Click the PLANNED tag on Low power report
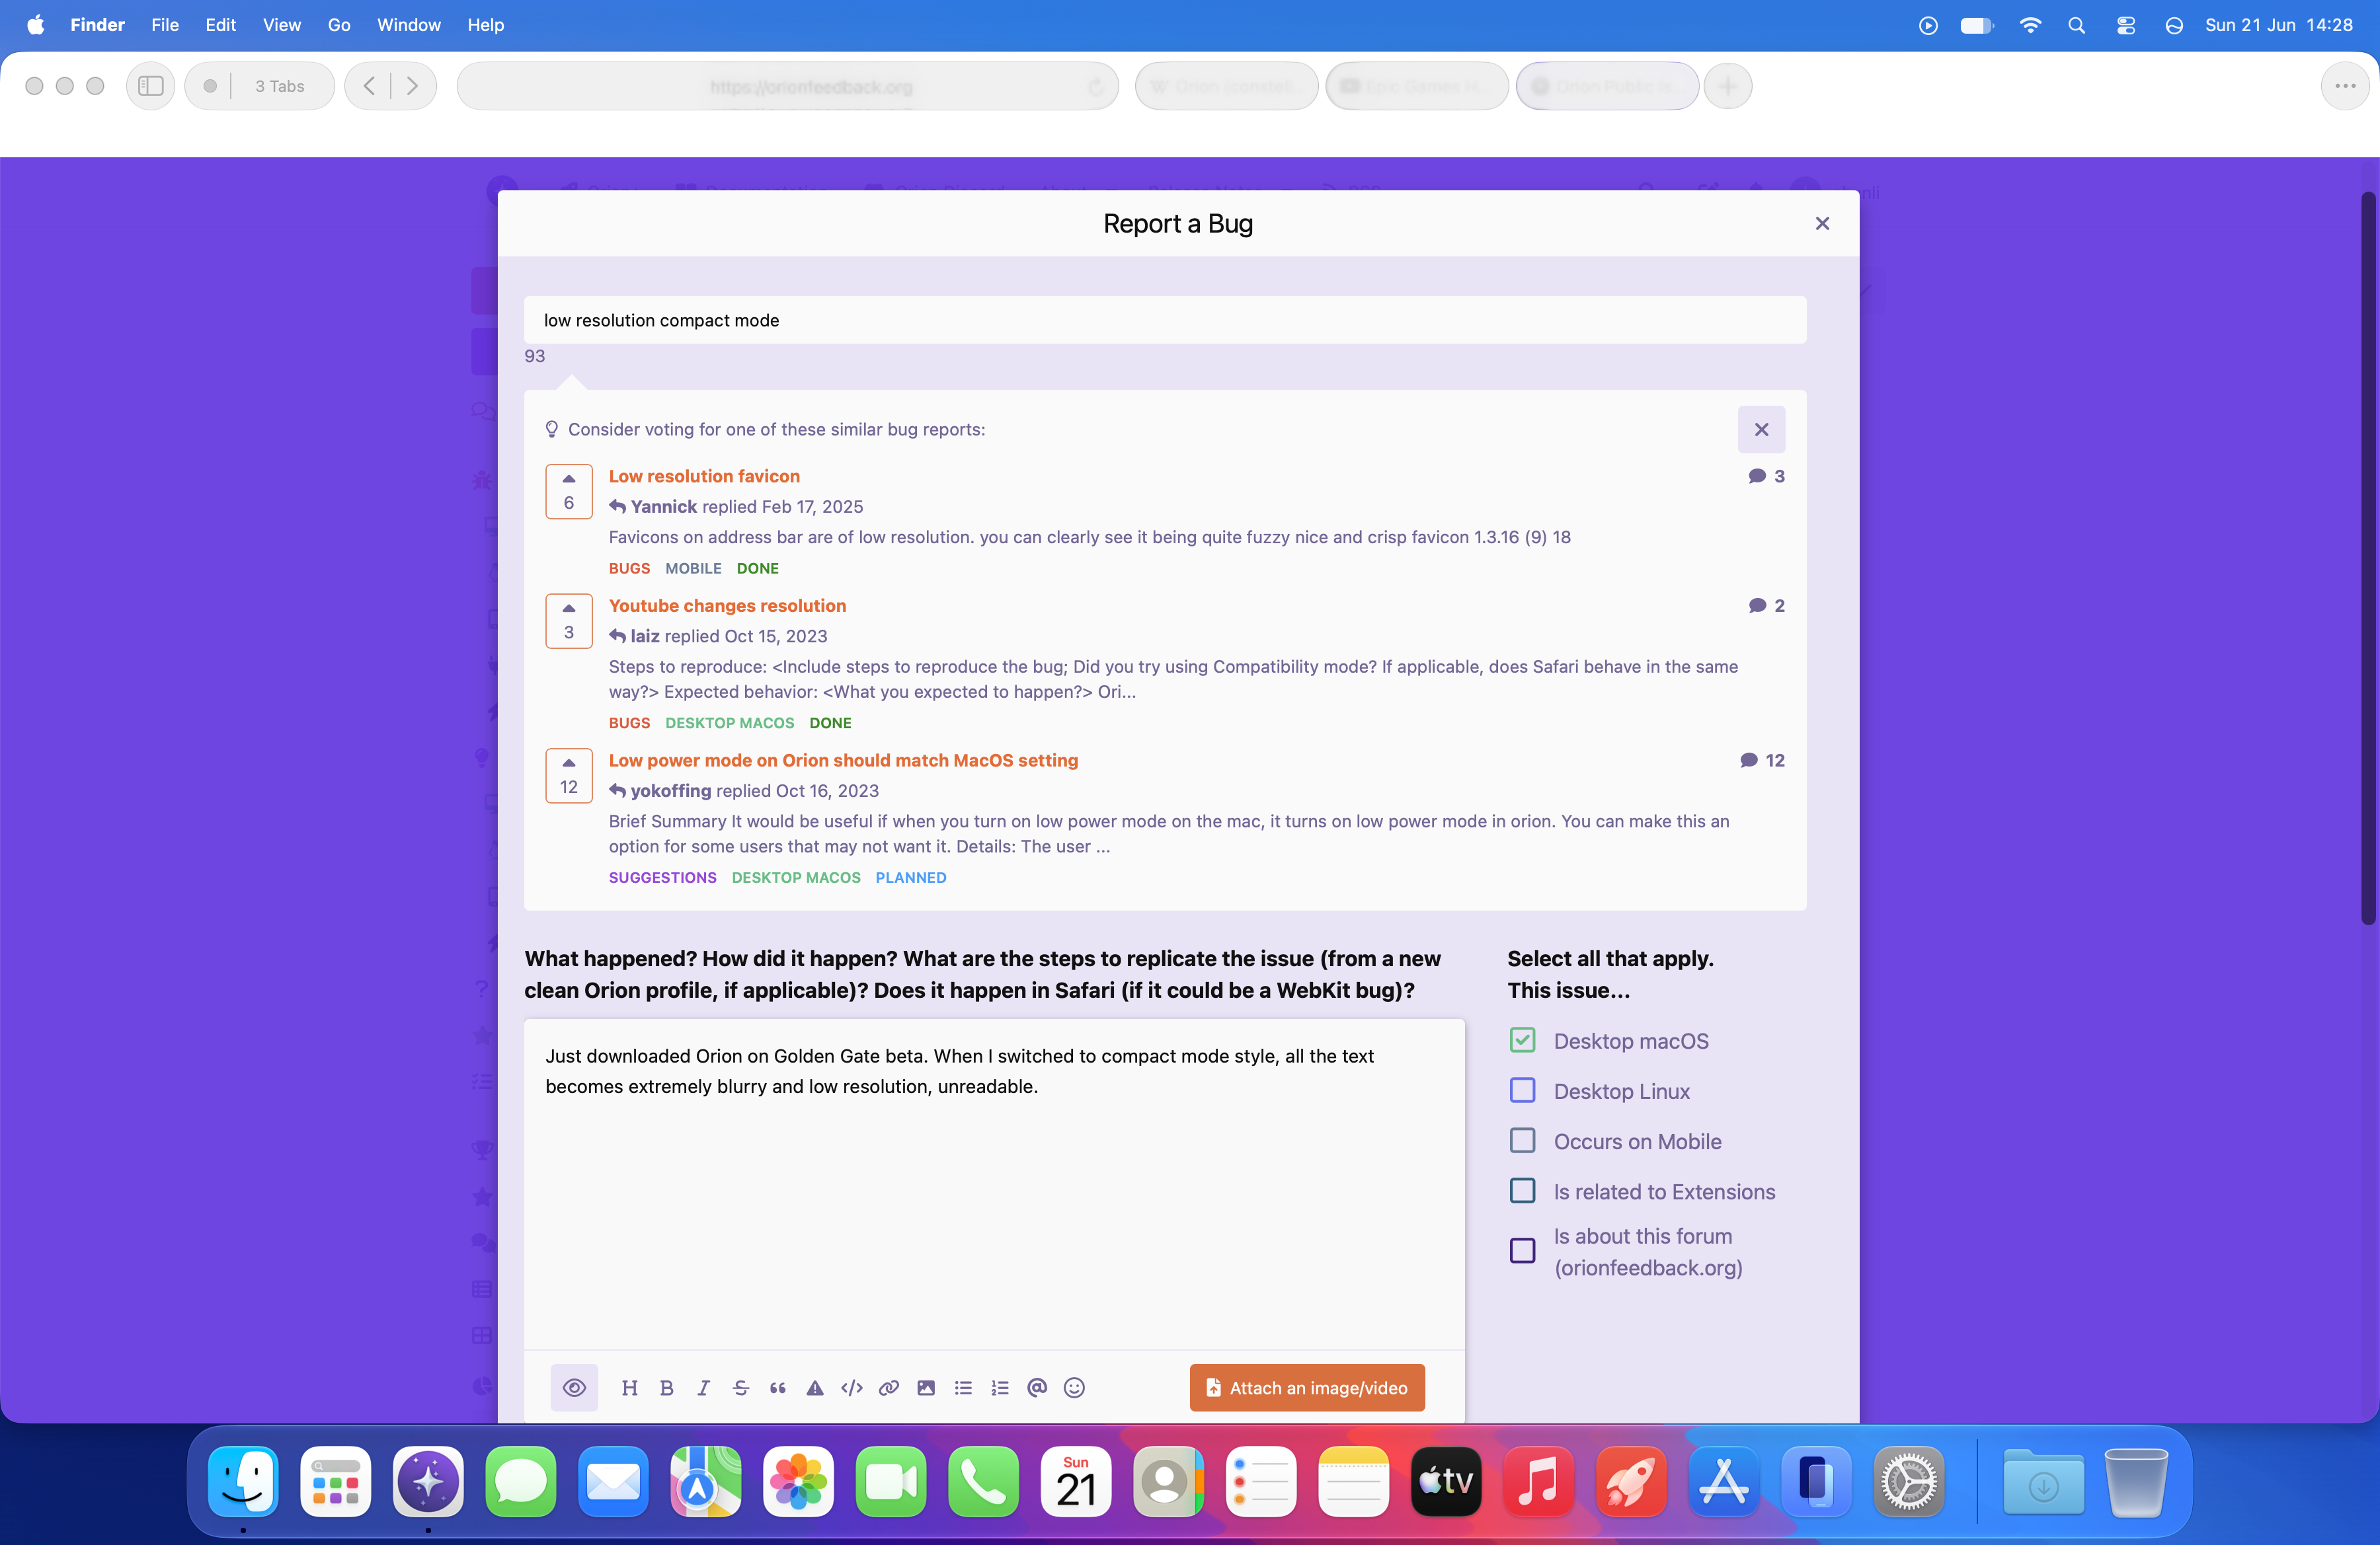2380x1545 pixels. tap(910, 878)
